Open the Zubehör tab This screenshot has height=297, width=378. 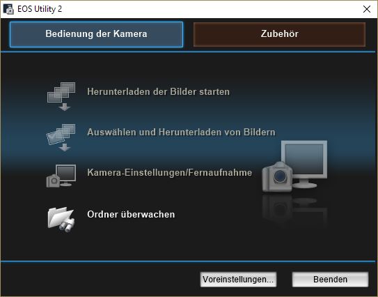pos(279,34)
